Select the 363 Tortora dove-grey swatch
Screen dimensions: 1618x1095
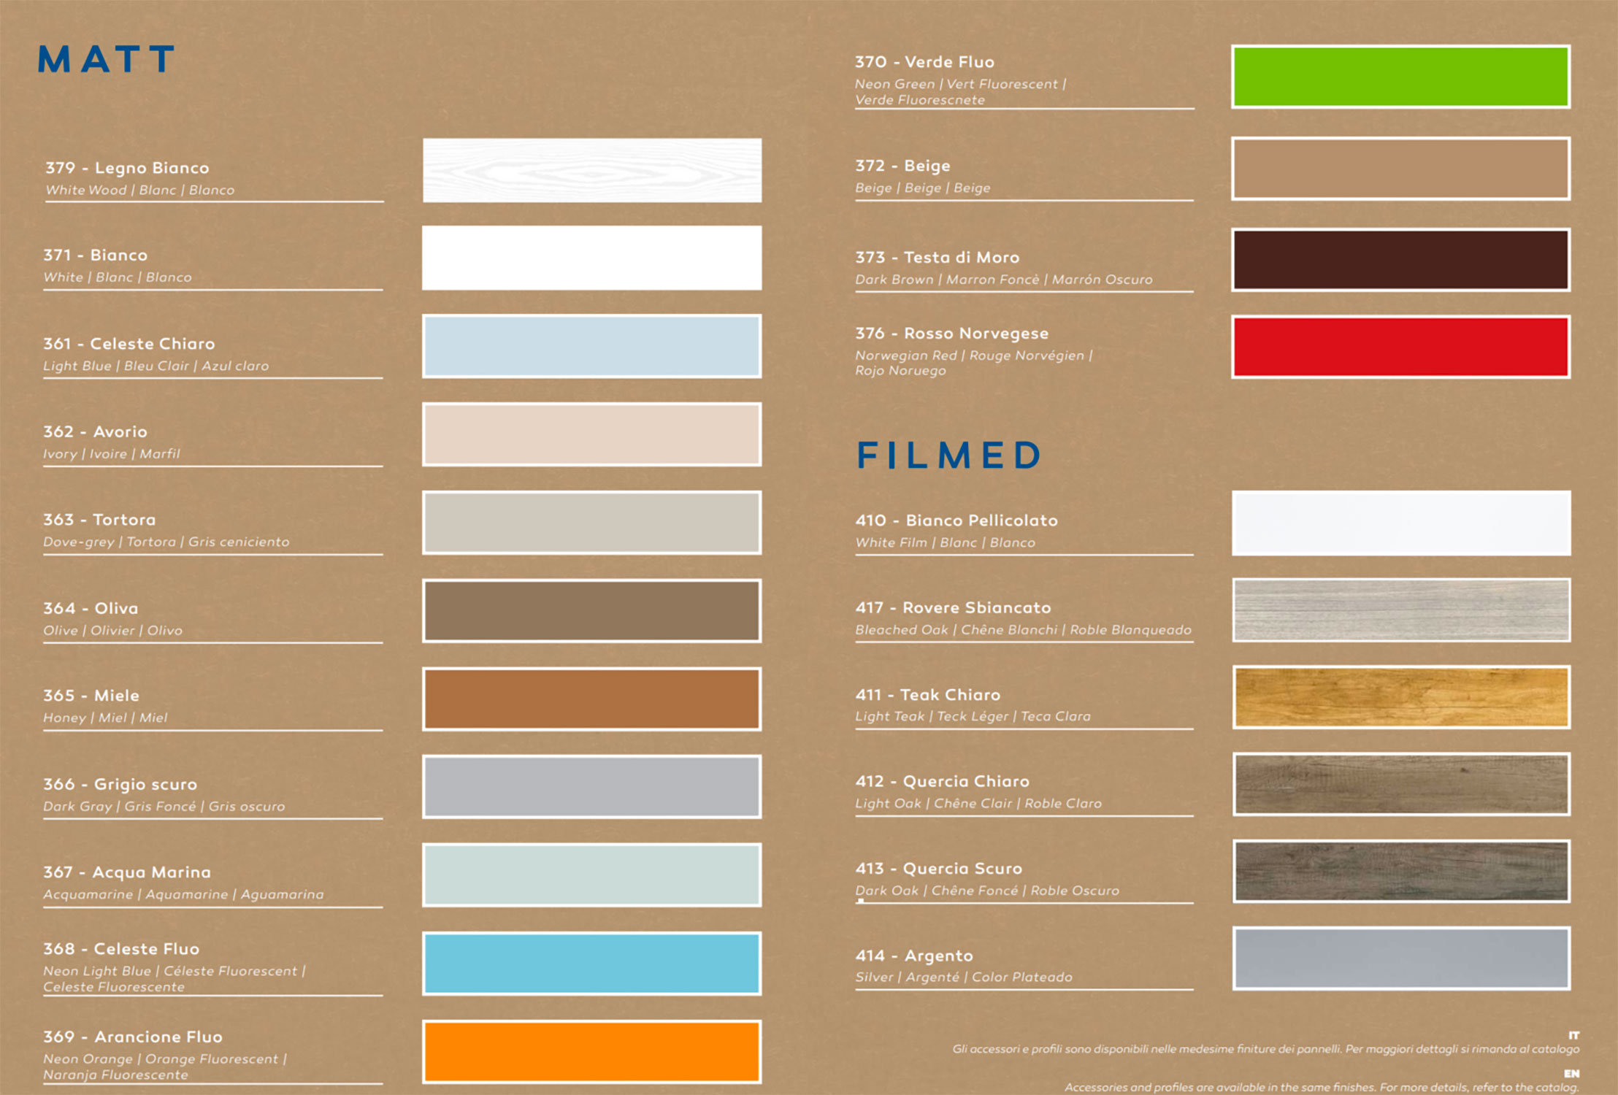tap(592, 523)
